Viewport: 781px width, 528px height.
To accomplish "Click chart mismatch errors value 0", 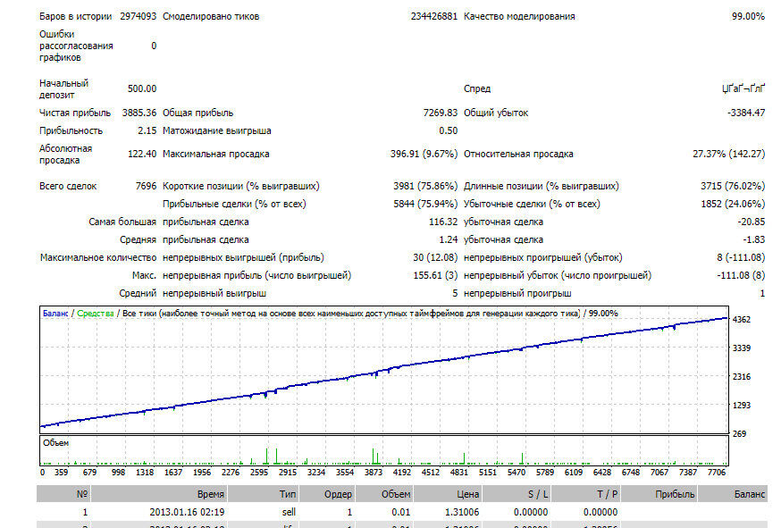I will pyautogui.click(x=154, y=46).
